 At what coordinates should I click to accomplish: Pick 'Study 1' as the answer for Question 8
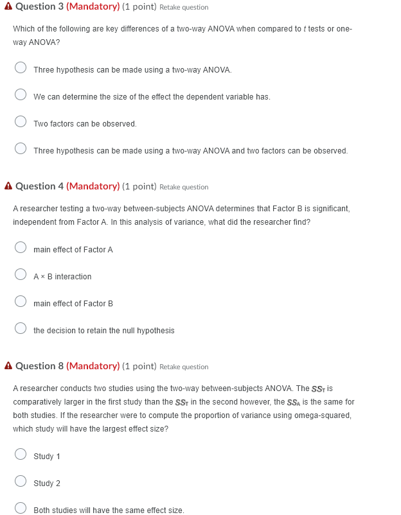20,453
